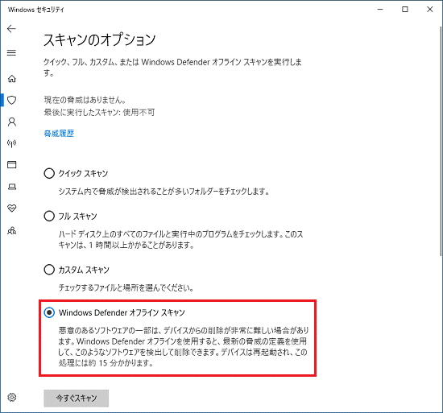Open the hamburger navigation menu

pyautogui.click(x=11, y=53)
